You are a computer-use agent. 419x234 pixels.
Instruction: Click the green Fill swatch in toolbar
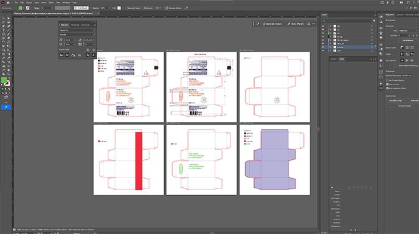click(x=4, y=80)
